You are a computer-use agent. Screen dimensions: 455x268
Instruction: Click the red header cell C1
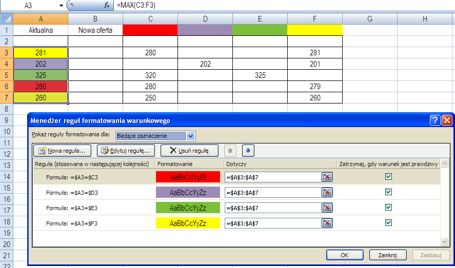coord(150,30)
